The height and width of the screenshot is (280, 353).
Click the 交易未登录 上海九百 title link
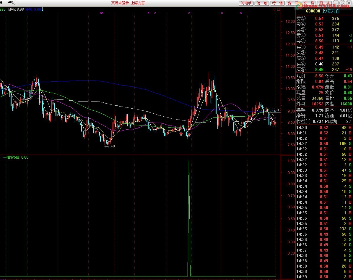[128, 3]
